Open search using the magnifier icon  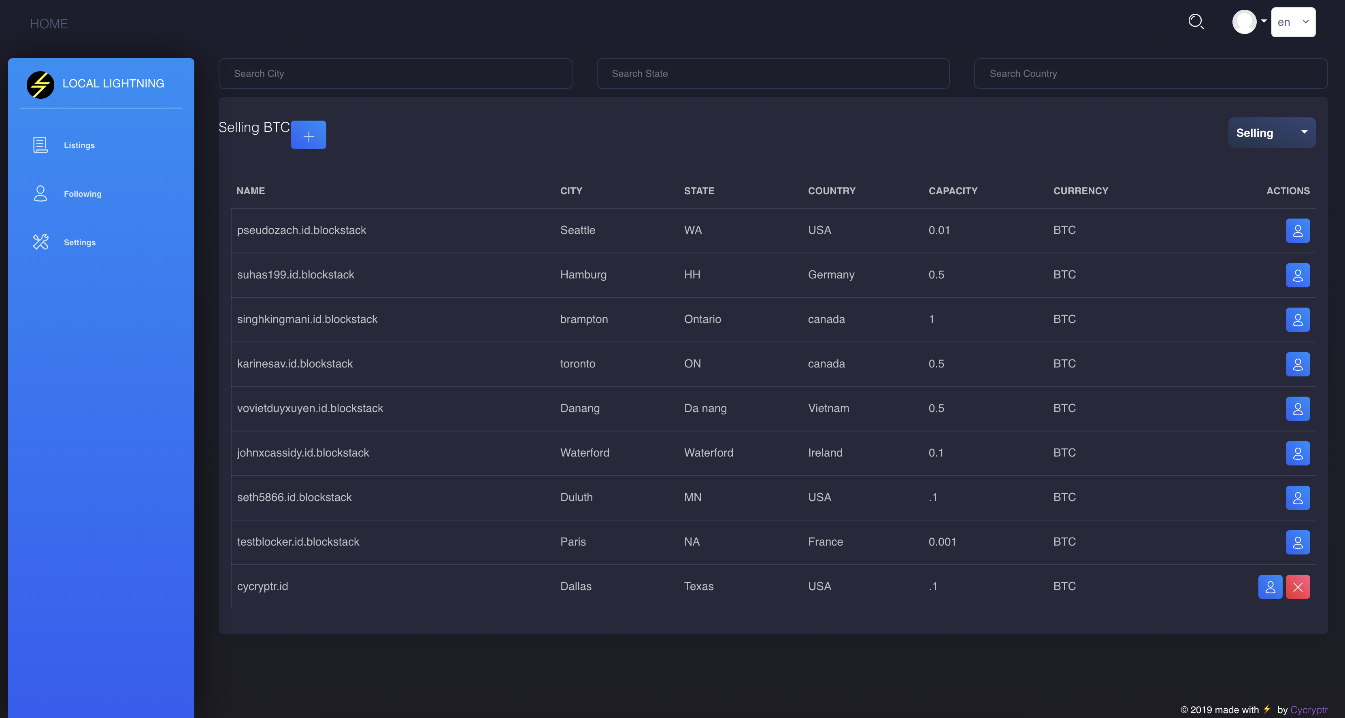point(1196,21)
